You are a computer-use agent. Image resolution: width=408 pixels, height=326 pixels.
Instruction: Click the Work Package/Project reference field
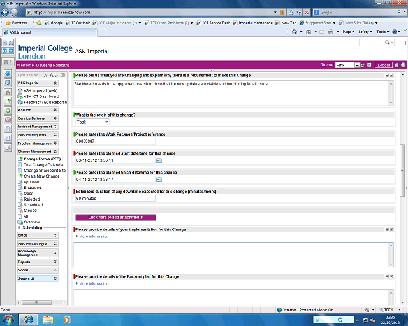115,141
